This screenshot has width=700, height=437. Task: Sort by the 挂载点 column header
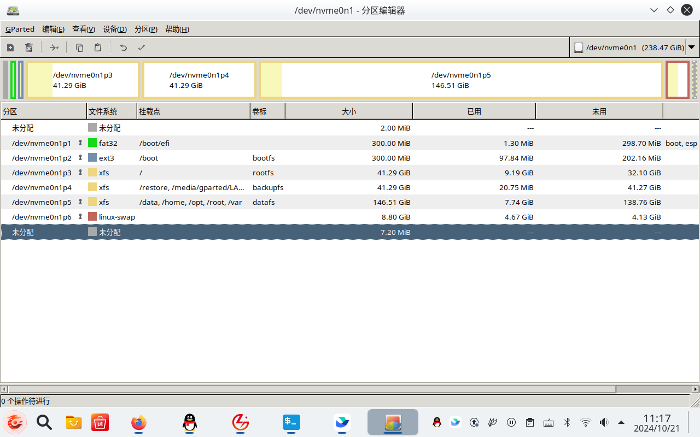[194, 111]
